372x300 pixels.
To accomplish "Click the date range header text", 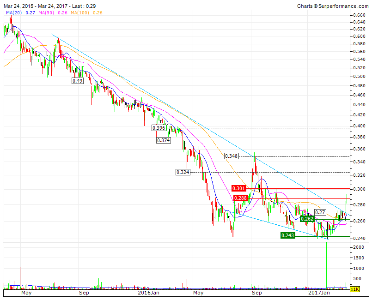I will (x=49, y=6).
